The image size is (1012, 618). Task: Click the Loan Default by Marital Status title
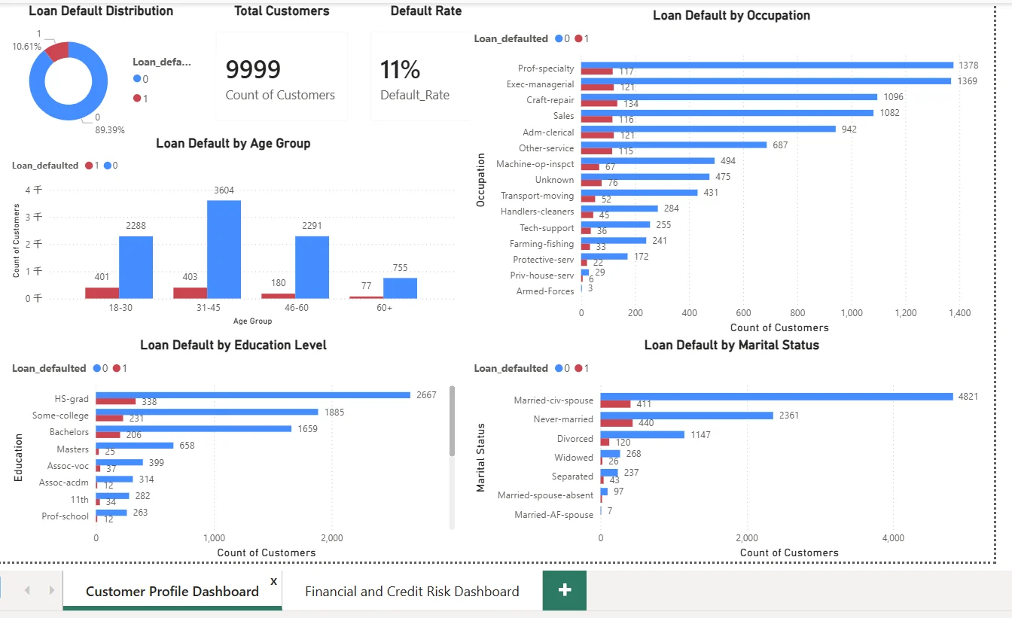pyautogui.click(x=731, y=345)
